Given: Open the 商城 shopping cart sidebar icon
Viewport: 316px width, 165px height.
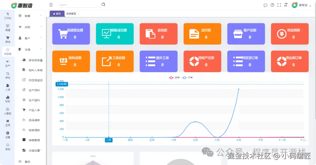Looking at the screenshot, I should point(8,39).
